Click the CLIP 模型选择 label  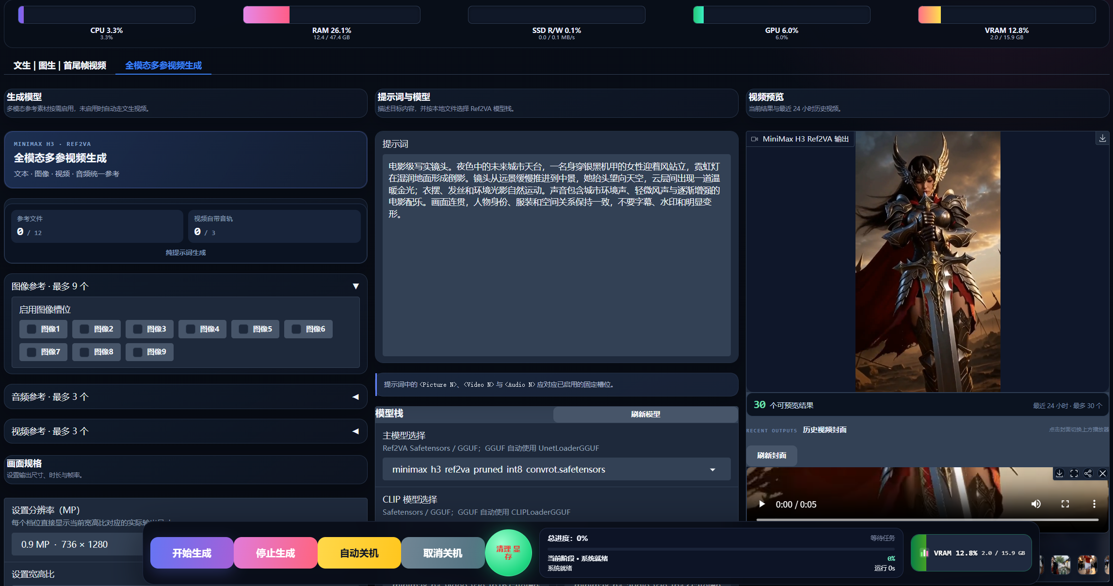click(x=410, y=500)
